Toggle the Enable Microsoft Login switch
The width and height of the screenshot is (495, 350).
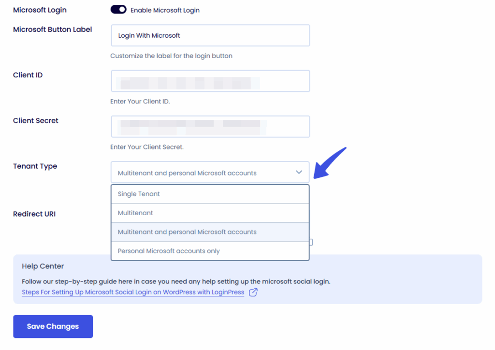[x=118, y=10]
